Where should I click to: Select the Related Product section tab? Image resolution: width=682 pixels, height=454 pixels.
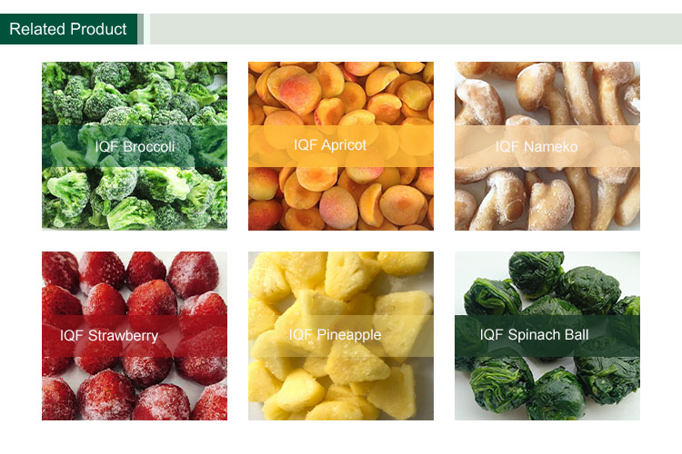tap(69, 29)
